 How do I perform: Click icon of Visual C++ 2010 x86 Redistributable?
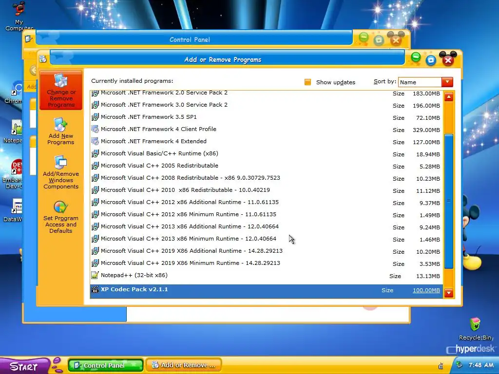95,190
